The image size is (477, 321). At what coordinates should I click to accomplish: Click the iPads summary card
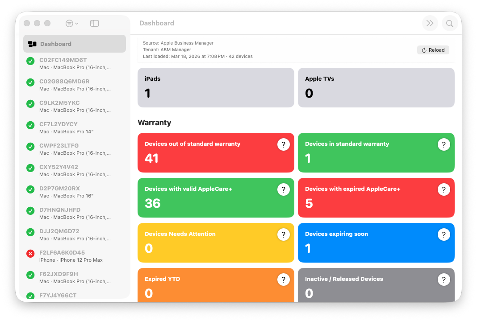[216, 87]
